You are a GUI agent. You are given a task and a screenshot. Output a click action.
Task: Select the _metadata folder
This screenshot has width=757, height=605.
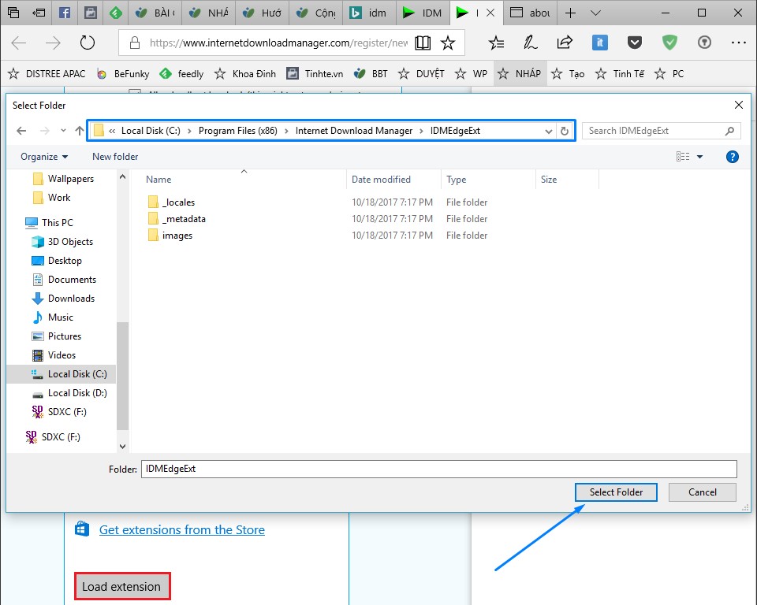point(177,219)
